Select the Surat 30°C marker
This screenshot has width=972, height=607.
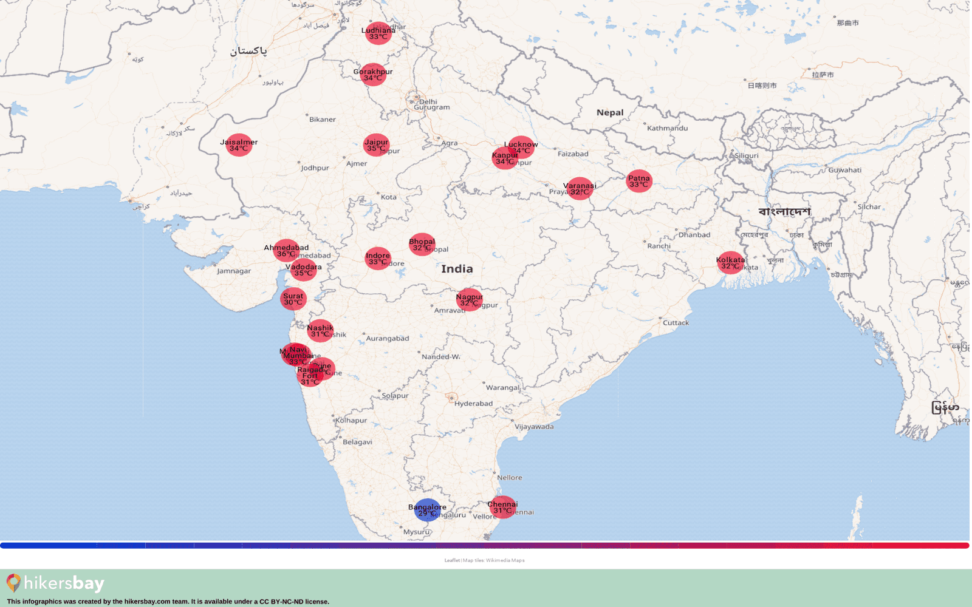click(x=293, y=299)
